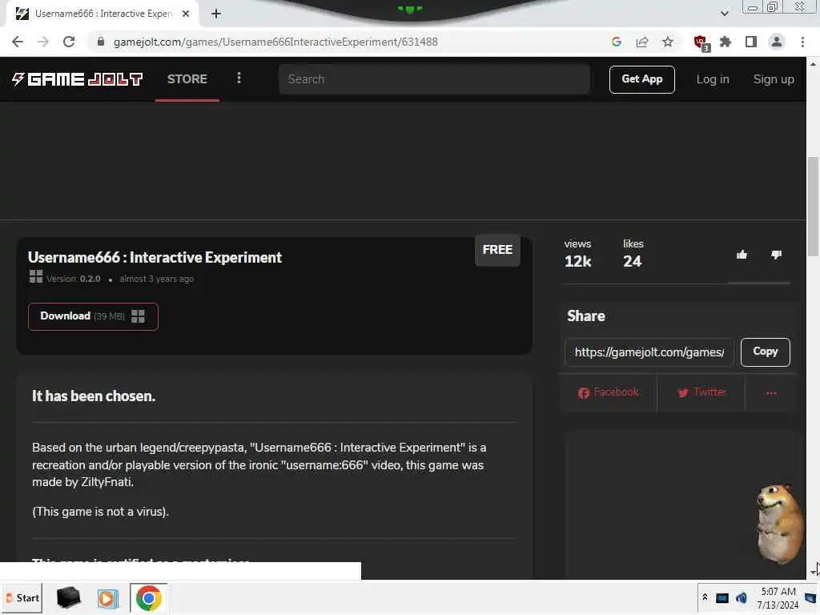Click the hamster desktop mascot
This screenshot has width=820, height=615.
click(779, 524)
